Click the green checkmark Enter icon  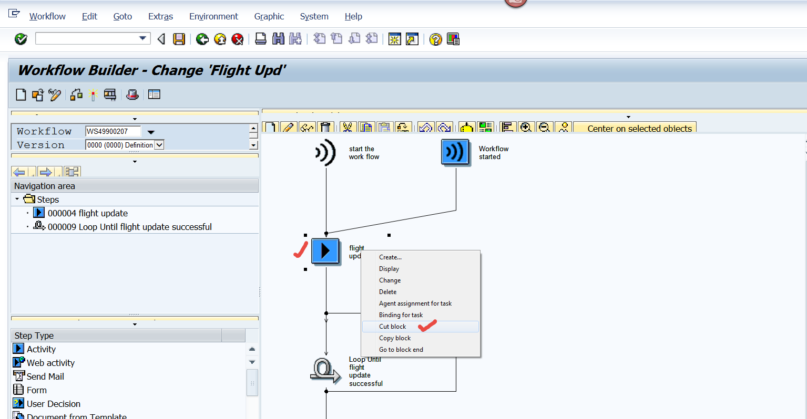click(x=21, y=39)
